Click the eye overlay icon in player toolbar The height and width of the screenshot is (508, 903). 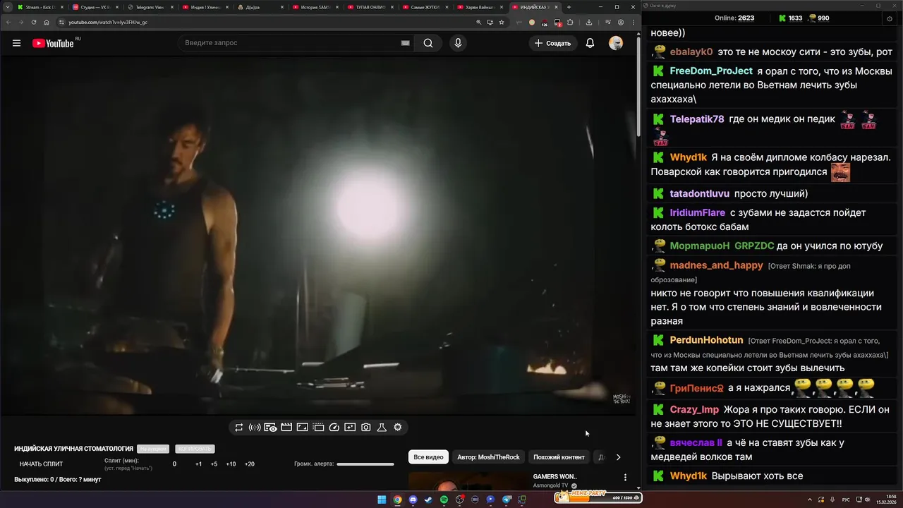click(270, 428)
